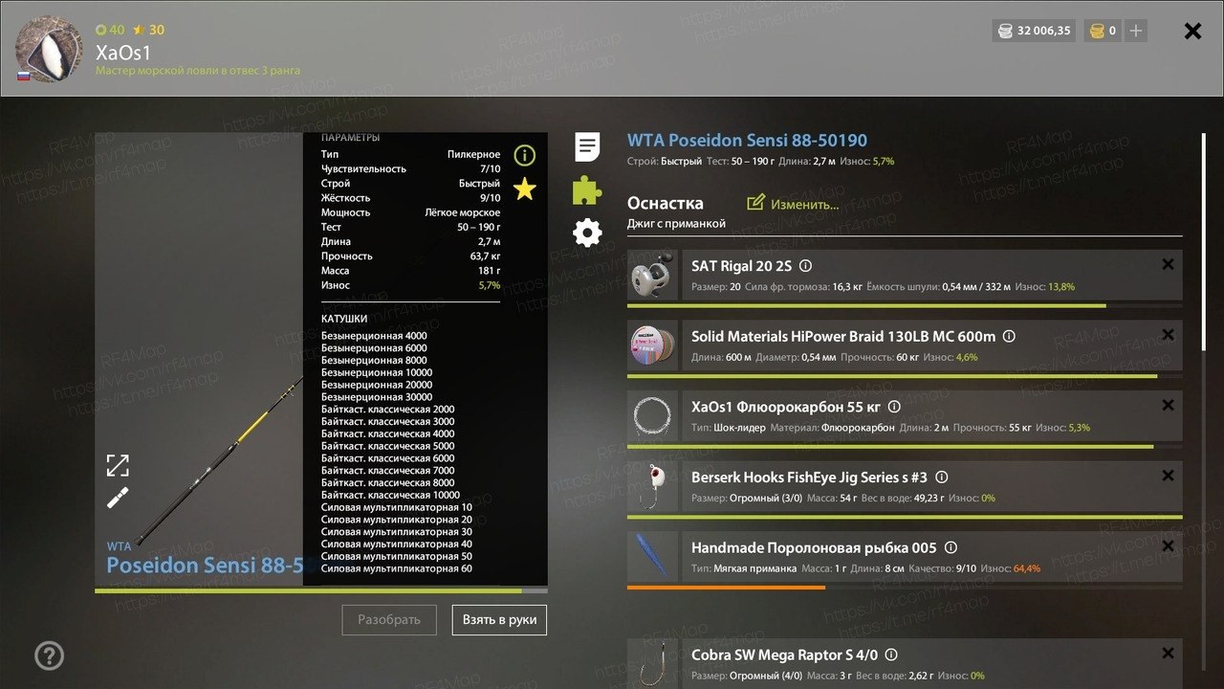This screenshot has width=1224, height=689.
Task: Remove Handmade Поролоновая рыбка lure
Action: click(1168, 545)
